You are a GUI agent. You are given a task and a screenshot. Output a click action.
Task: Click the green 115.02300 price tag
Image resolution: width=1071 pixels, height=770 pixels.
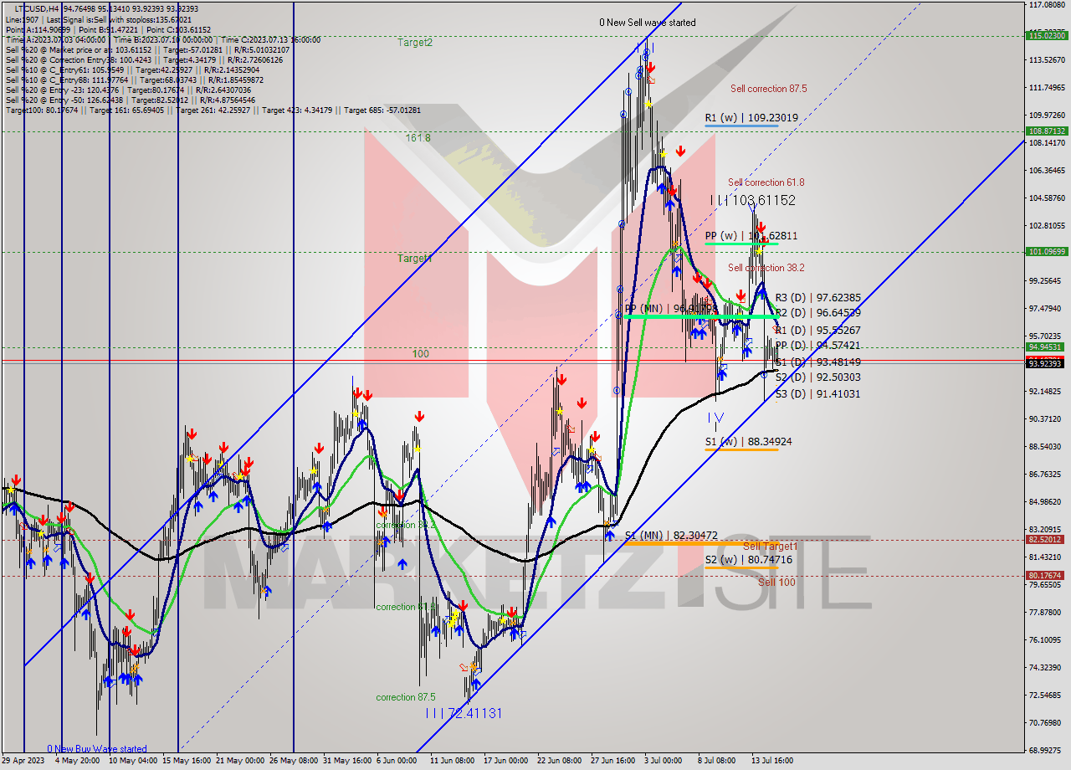[x=1047, y=35]
